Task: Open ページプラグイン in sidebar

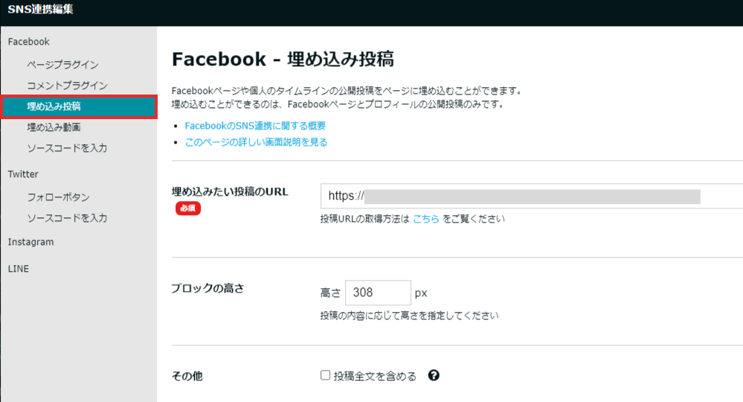Action: pyautogui.click(x=62, y=65)
